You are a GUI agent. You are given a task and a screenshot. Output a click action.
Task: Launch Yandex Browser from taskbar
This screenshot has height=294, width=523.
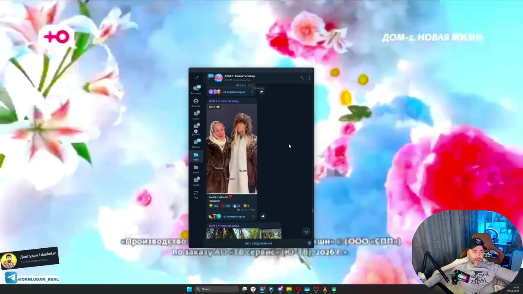pos(253,289)
